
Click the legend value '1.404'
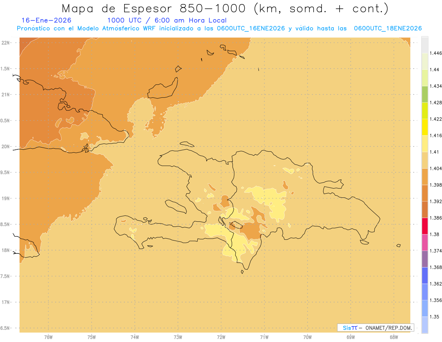[436, 168]
